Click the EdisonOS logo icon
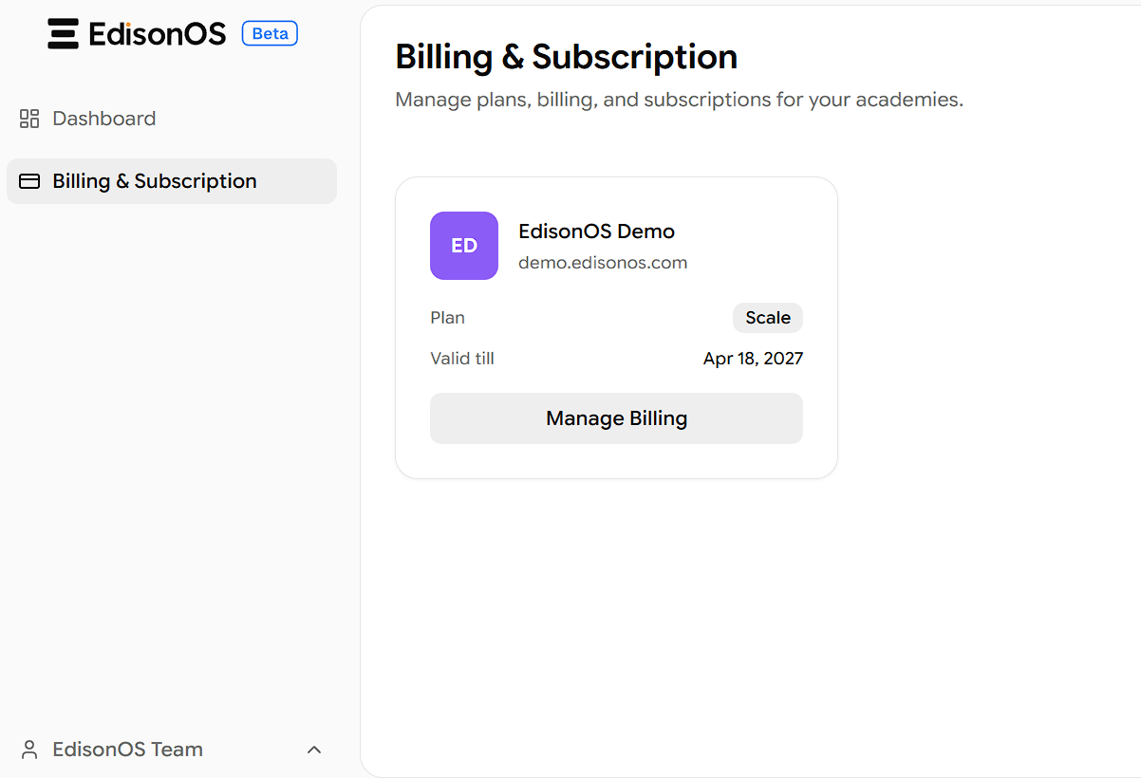Viewport: 1141px width, 778px height. tap(63, 33)
